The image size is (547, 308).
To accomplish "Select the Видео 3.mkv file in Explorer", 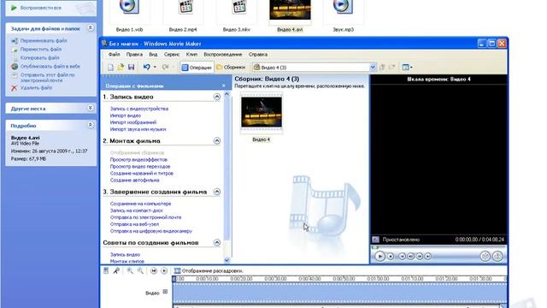I will pos(237,16).
